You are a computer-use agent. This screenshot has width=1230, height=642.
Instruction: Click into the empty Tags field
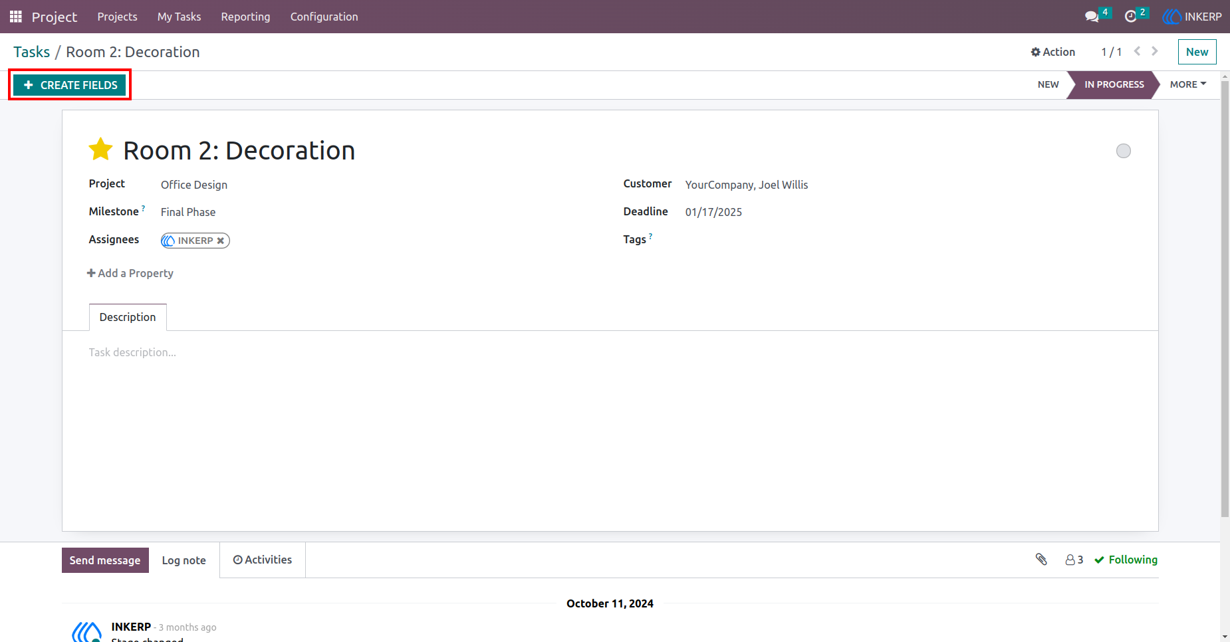(908, 240)
